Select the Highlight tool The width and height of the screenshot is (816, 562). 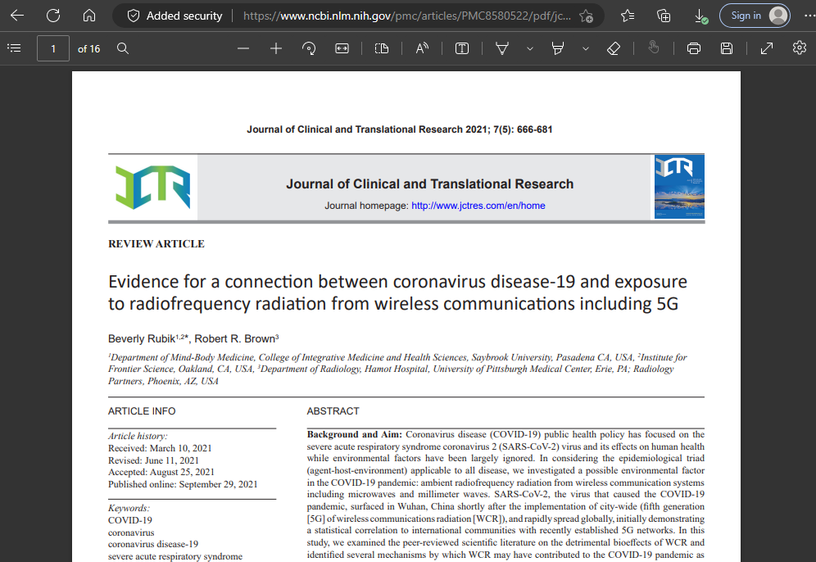click(x=558, y=48)
